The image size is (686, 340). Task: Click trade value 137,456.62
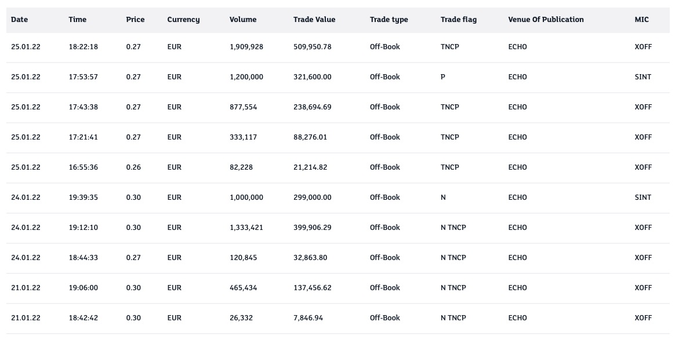313,288
